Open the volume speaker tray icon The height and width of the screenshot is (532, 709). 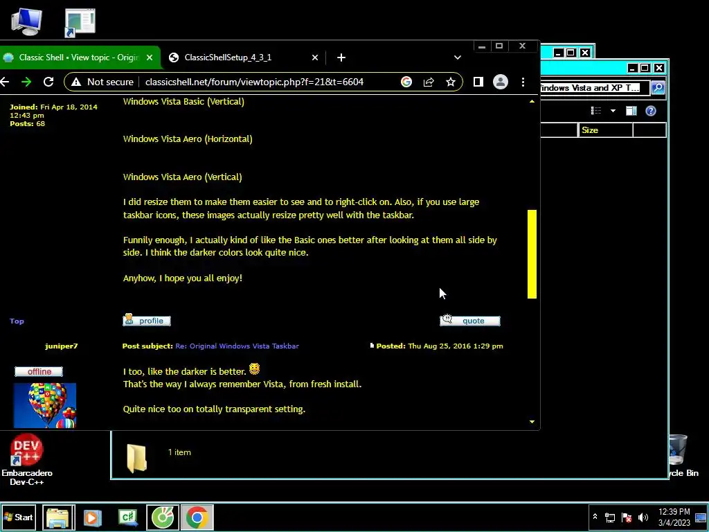643,517
